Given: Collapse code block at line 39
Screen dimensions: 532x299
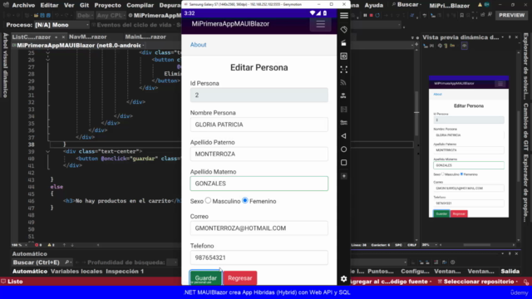Looking at the screenshot, I should pos(48,151).
